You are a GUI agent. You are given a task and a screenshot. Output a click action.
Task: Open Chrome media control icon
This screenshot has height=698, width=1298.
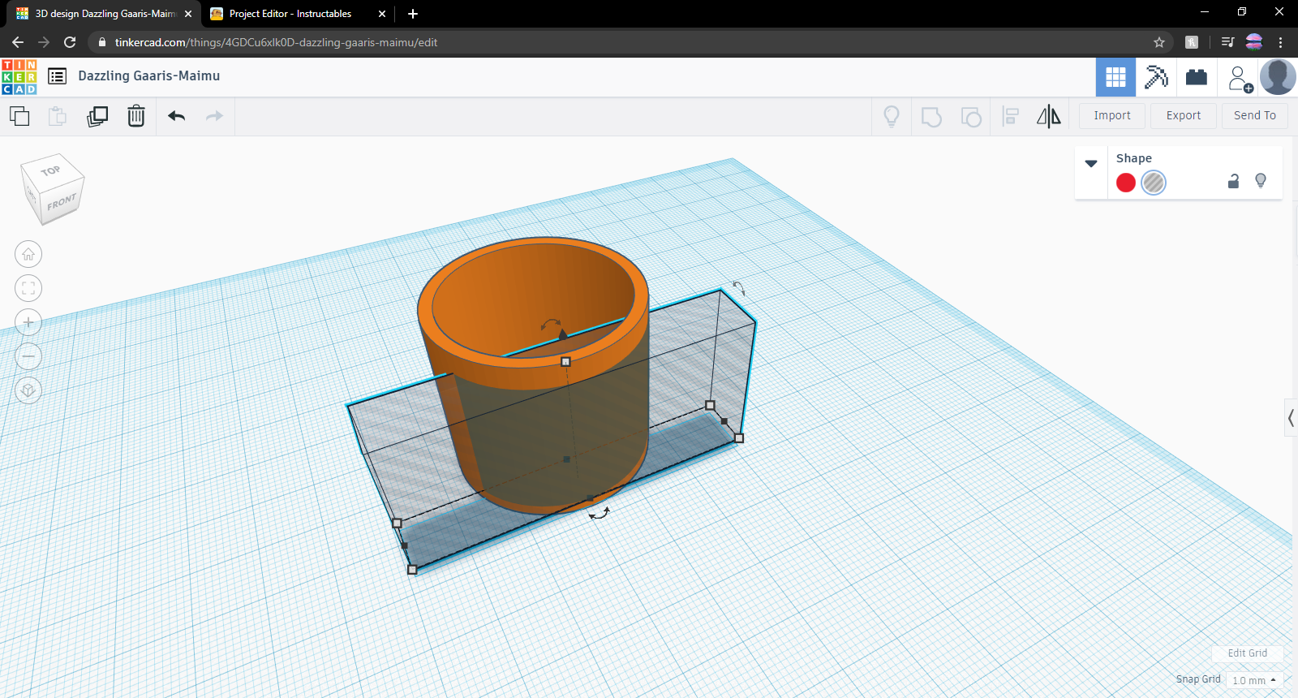pyautogui.click(x=1228, y=42)
